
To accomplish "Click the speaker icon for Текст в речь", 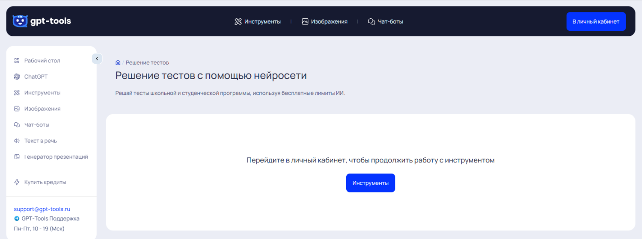I will pyautogui.click(x=17, y=141).
